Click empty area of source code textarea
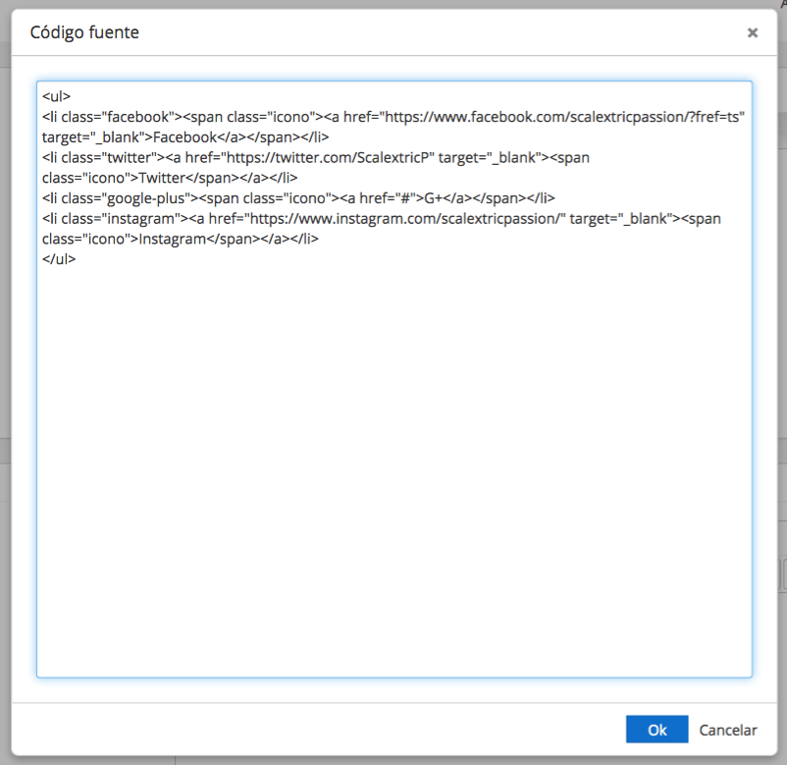 click(394, 467)
